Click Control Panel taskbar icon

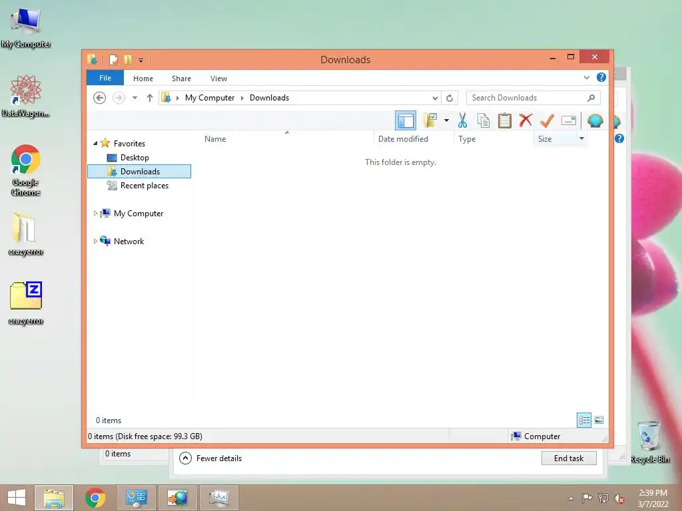136,498
